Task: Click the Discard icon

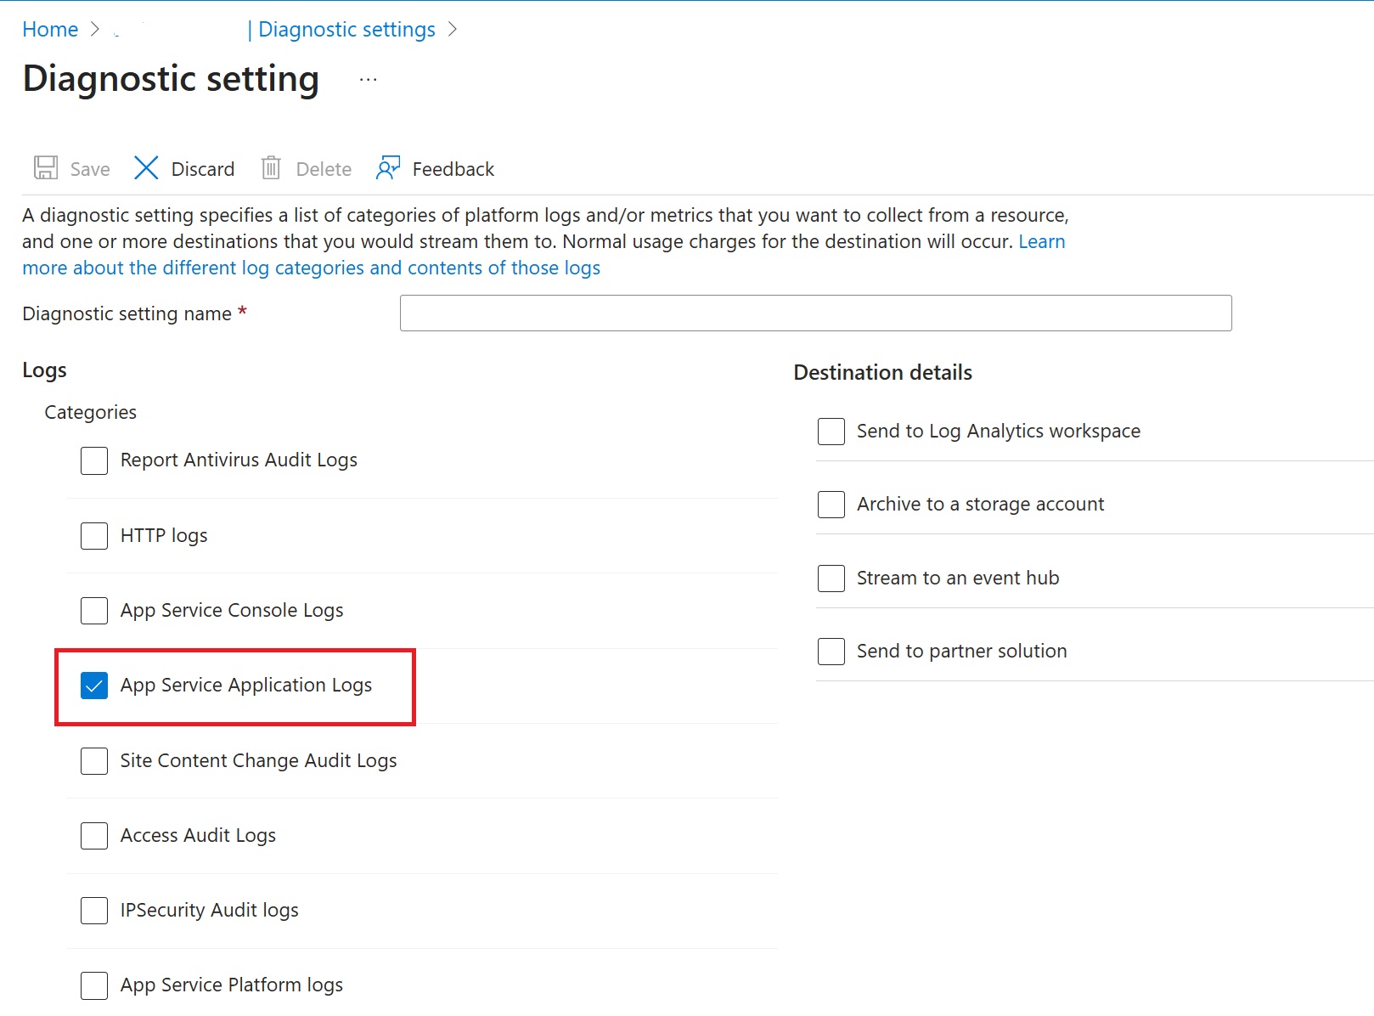Action: tap(146, 167)
